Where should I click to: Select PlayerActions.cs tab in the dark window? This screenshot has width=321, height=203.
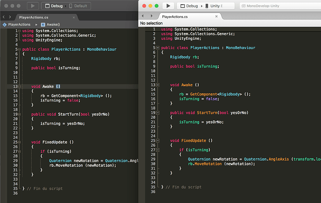(33, 17)
